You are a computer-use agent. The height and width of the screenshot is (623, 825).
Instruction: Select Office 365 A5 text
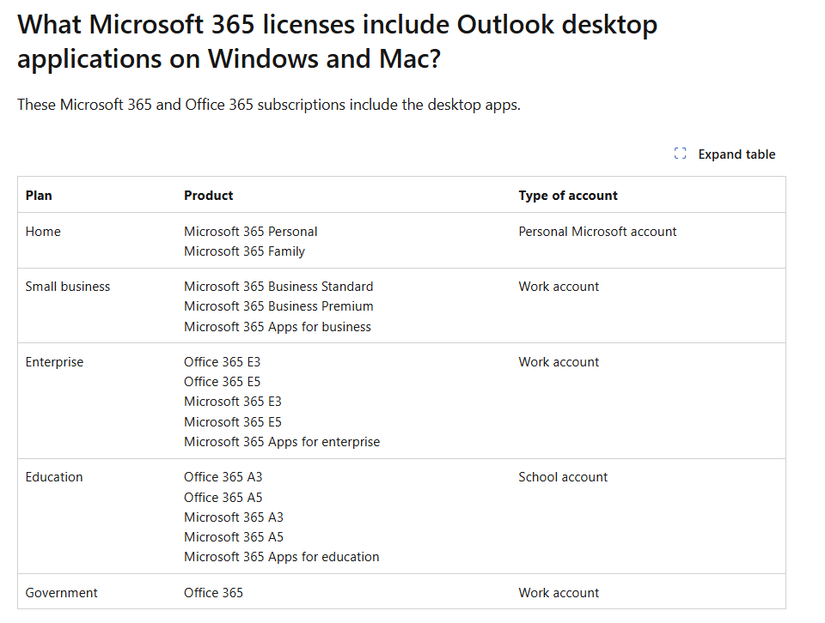tap(223, 498)
